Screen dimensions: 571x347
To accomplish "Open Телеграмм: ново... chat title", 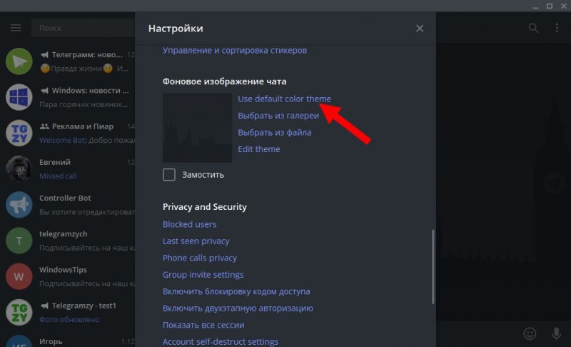I will pos(87,54).
